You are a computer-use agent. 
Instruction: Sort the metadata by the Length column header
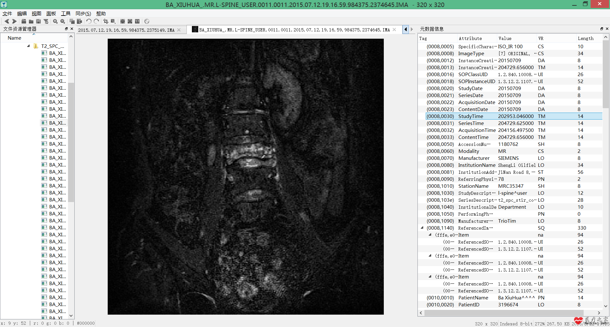pos(589,38)
